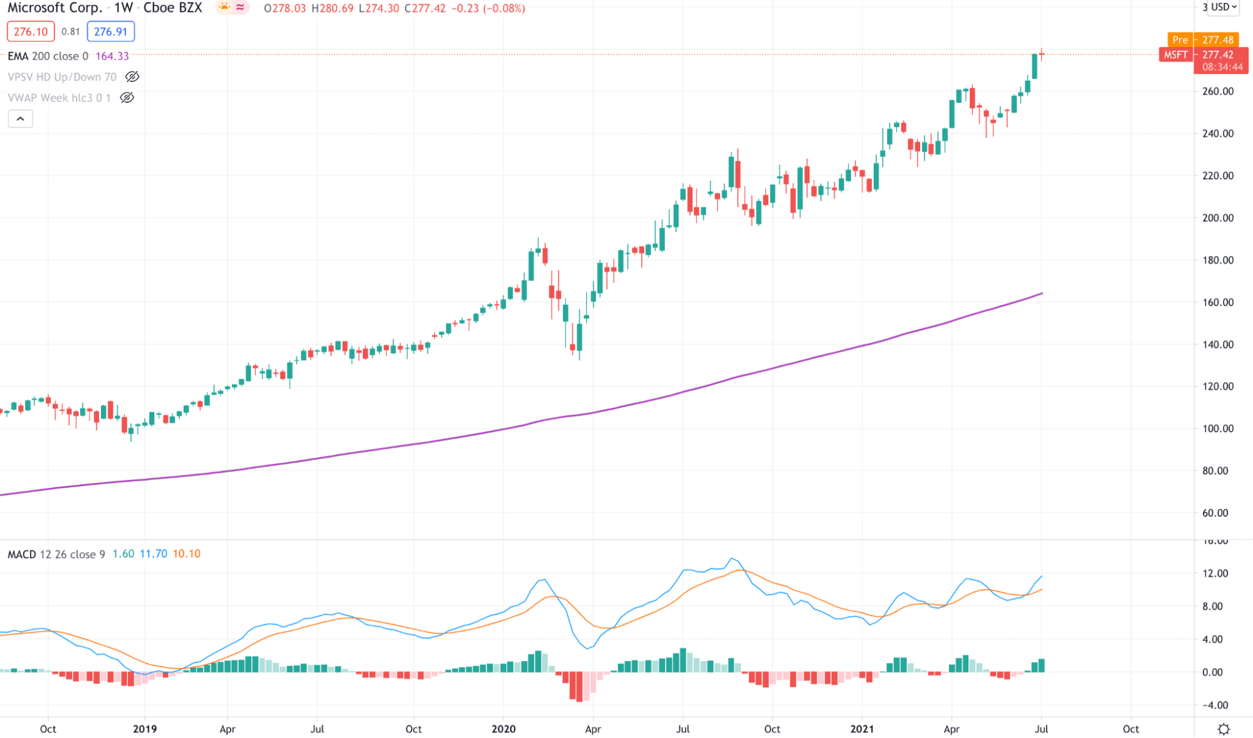Image resolution: width=1253 pixels, height=738 pixels.
Task: Click the 180.00 price axis label
Action: point(1218,260)
